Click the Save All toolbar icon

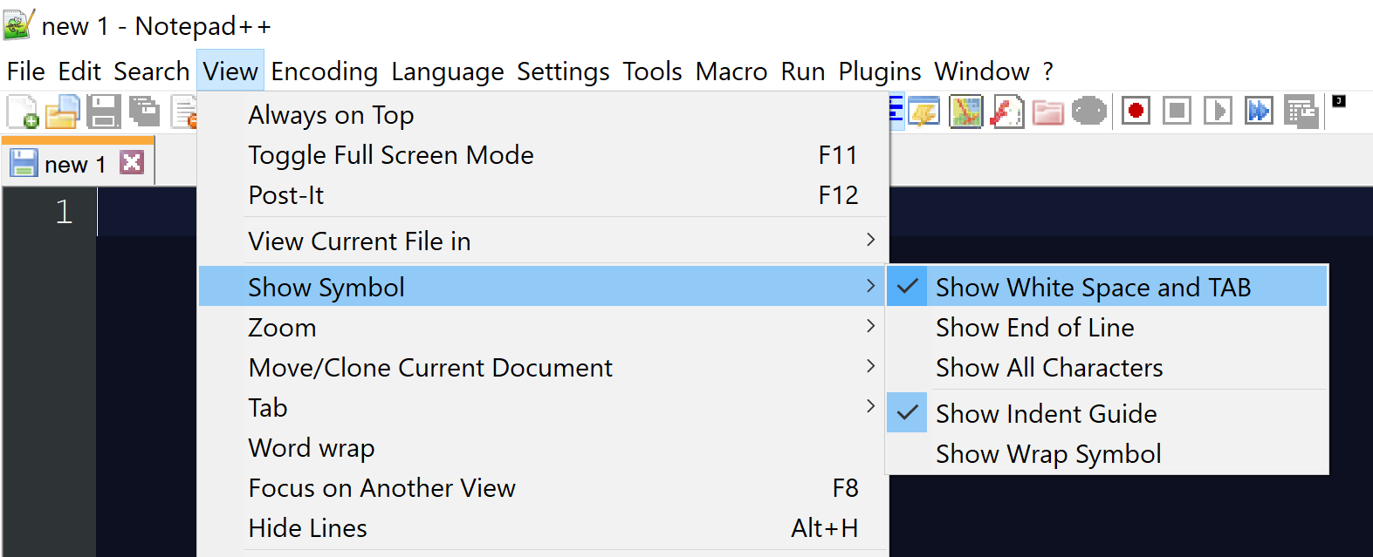(x=144, y=112)
